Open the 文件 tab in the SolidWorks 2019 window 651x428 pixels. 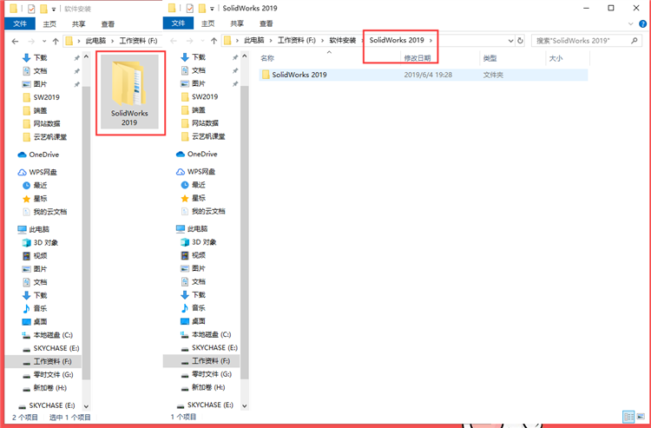(x=178, y=23)
